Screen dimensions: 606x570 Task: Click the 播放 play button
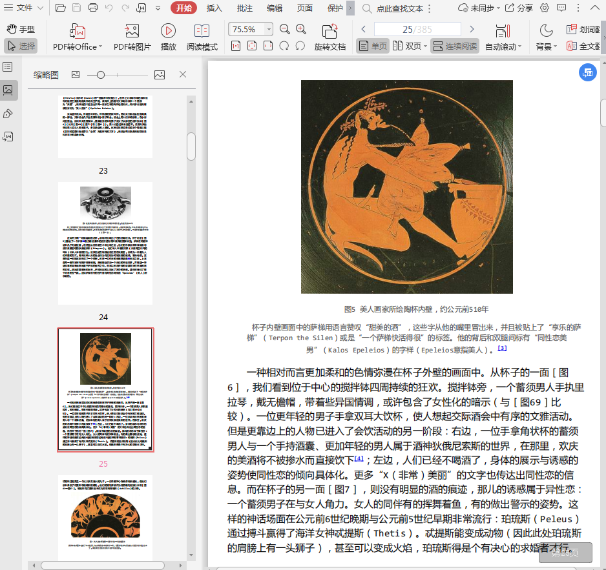[x=168, y=37]
